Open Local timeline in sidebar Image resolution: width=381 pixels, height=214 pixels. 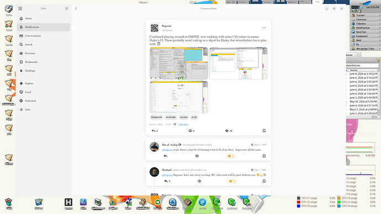(44, 92)
